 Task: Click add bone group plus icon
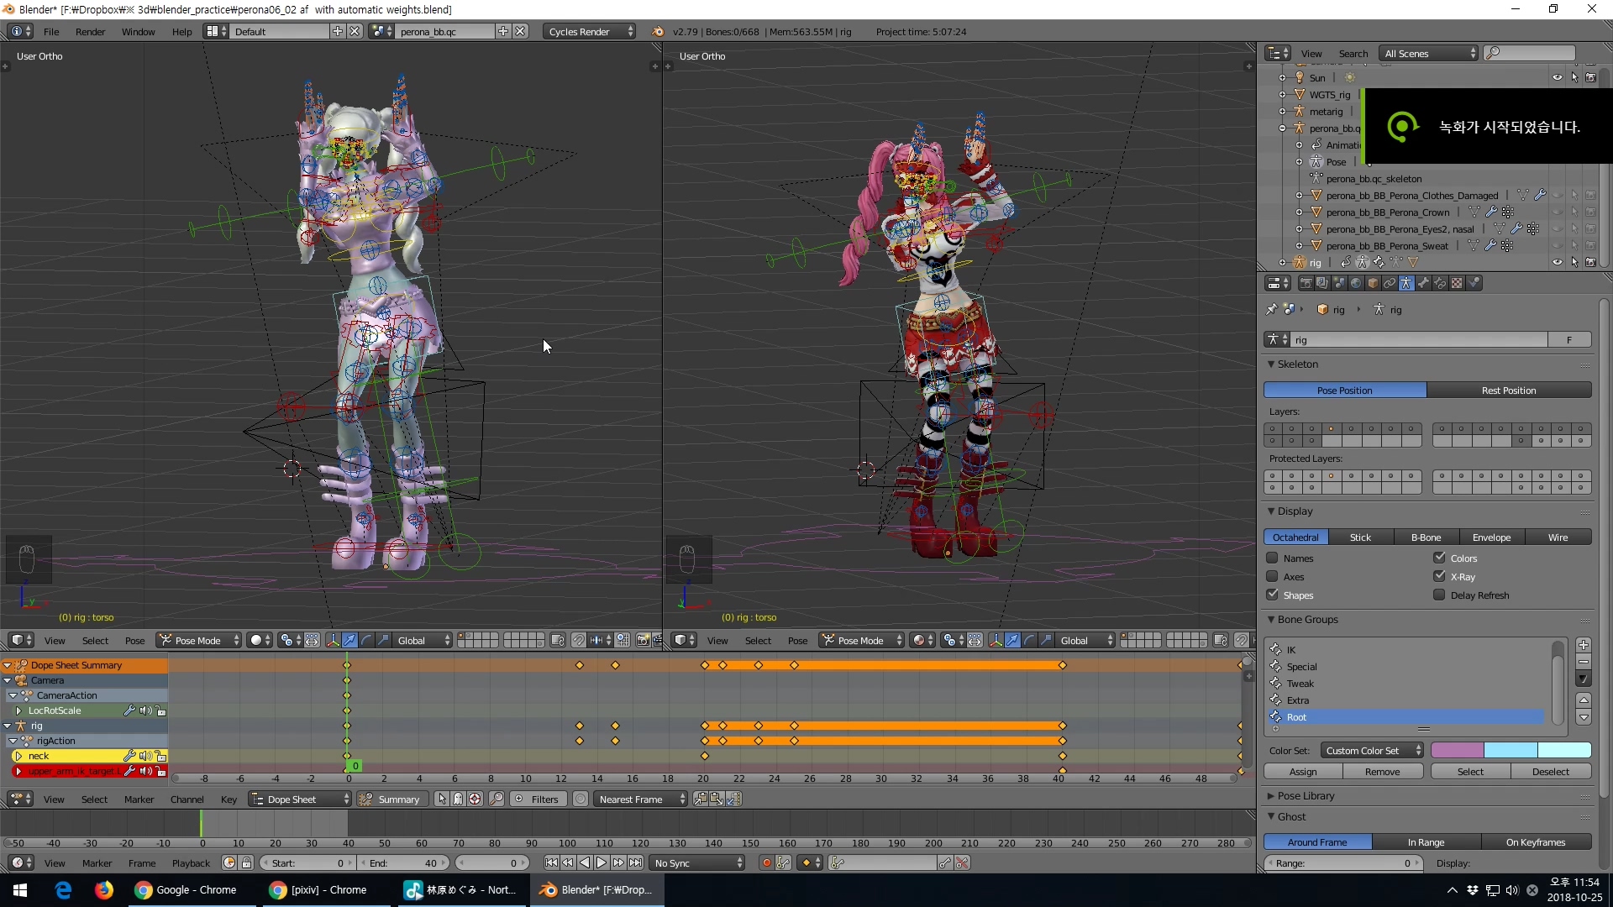pyautogui.click(x=1584, y=645)
